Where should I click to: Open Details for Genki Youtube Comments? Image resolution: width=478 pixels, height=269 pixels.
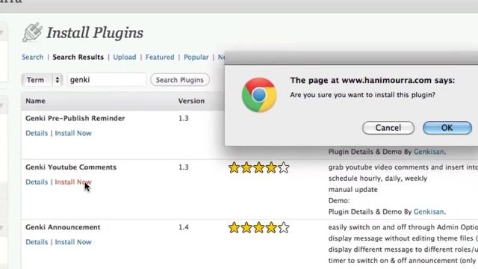(x=37, y=182)
